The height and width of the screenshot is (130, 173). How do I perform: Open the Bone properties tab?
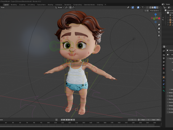click(x=164, y=91)
